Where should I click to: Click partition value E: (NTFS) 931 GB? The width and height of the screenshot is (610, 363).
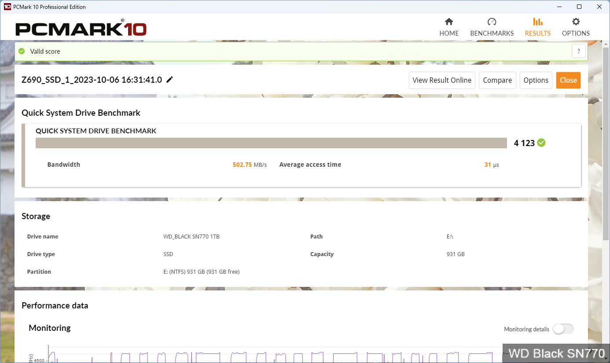coord(202,272)
